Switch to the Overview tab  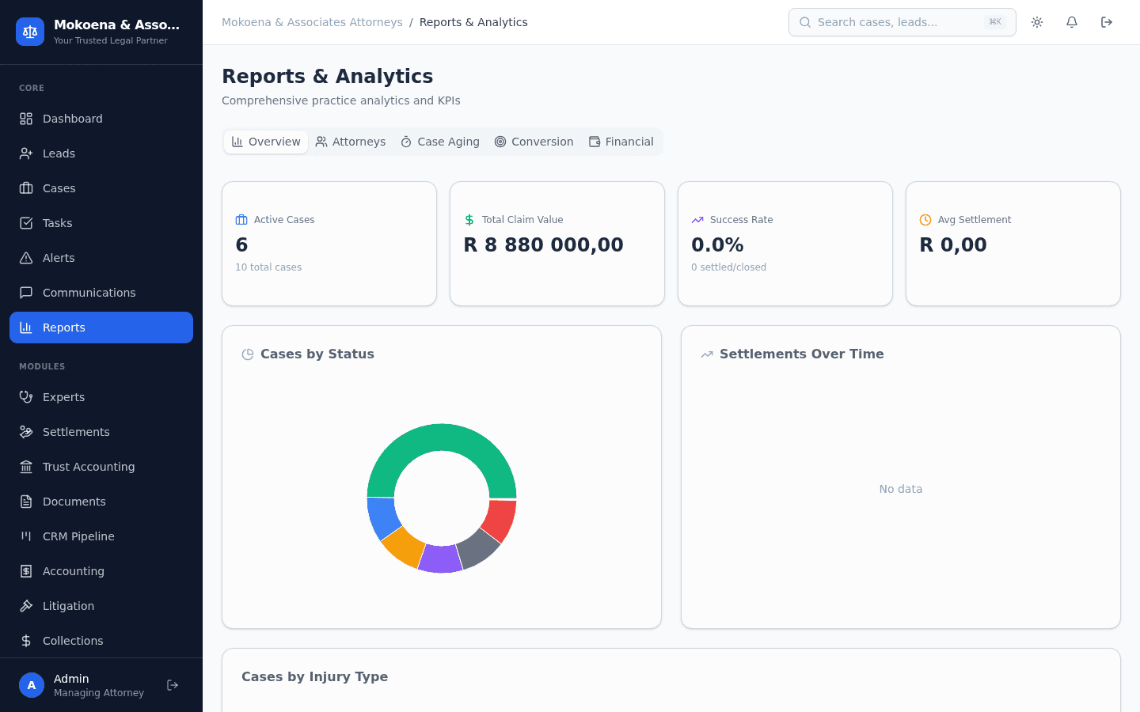(266, 142)
